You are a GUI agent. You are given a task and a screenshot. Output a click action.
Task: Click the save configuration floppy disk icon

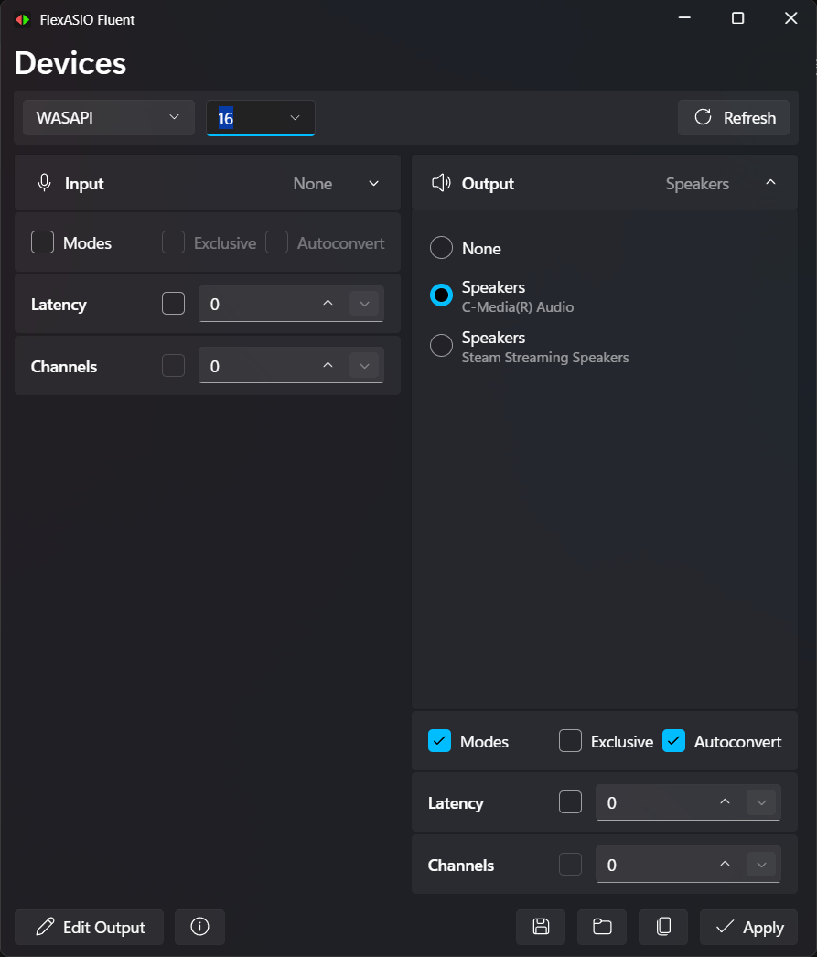tap(541, 927)
